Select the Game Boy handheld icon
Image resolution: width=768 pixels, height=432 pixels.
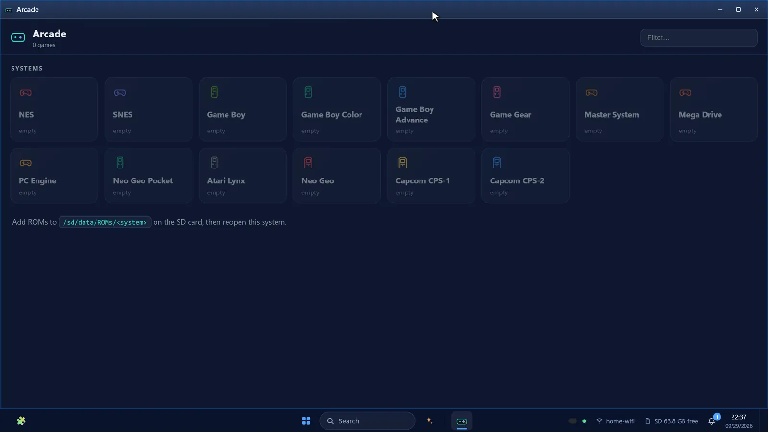point(215,92)
